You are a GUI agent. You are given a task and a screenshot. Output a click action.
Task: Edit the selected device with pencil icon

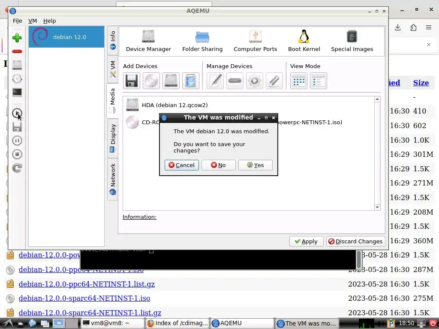(x=215, y=81)
